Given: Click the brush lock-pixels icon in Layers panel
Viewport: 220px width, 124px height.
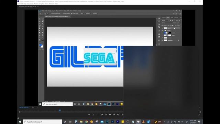Looking at the screenshot, I should coord(167,25).
